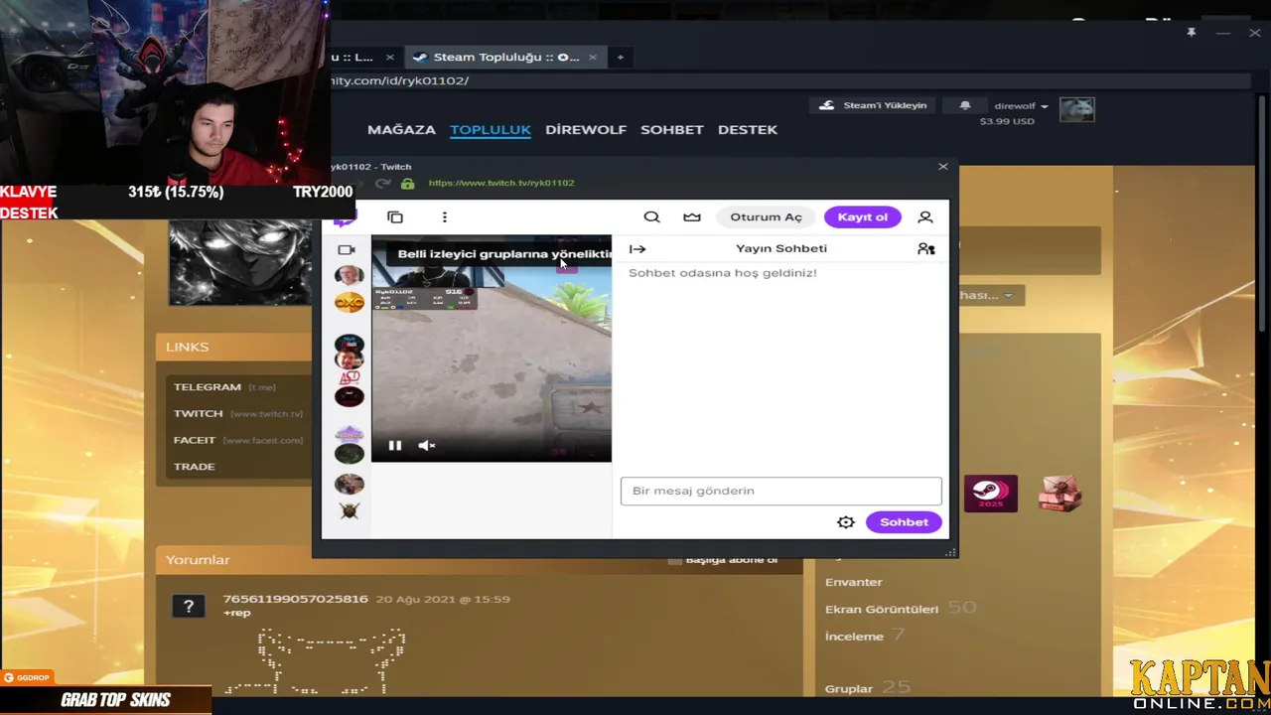Click the Twitch logo icon
The width and height of the screenshot is (1271, 715).
click(344, 218)
